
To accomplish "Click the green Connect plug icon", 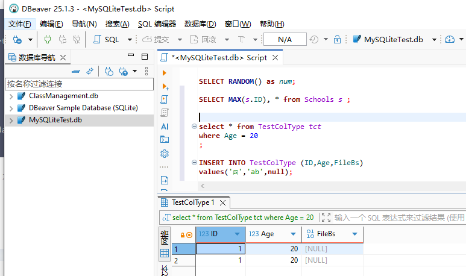I will click(x=48, y=39).
